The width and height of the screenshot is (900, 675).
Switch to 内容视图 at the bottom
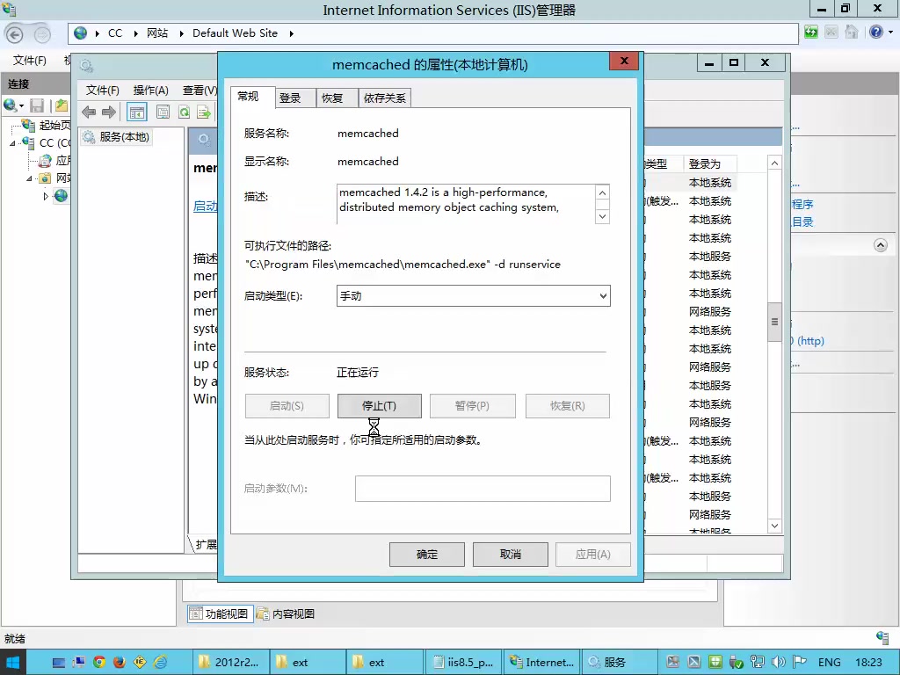click(286, 613)
